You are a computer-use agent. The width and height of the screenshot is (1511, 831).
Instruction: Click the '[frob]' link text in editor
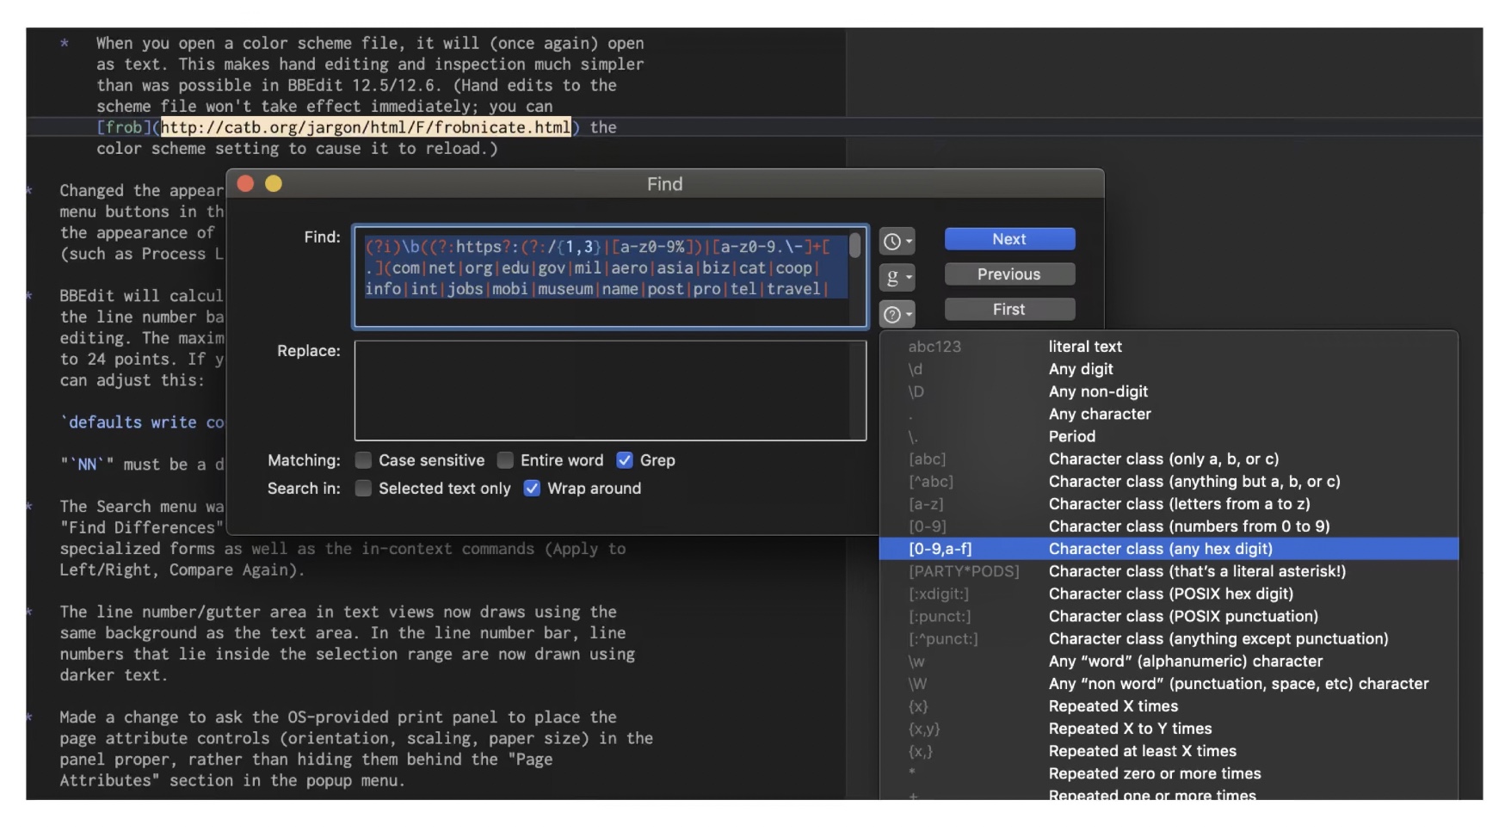pos(124,127)
